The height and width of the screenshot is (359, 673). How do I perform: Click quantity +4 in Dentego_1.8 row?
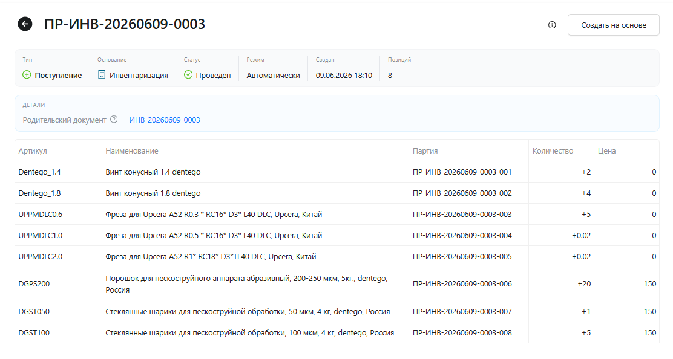click(x=586, y=193)
